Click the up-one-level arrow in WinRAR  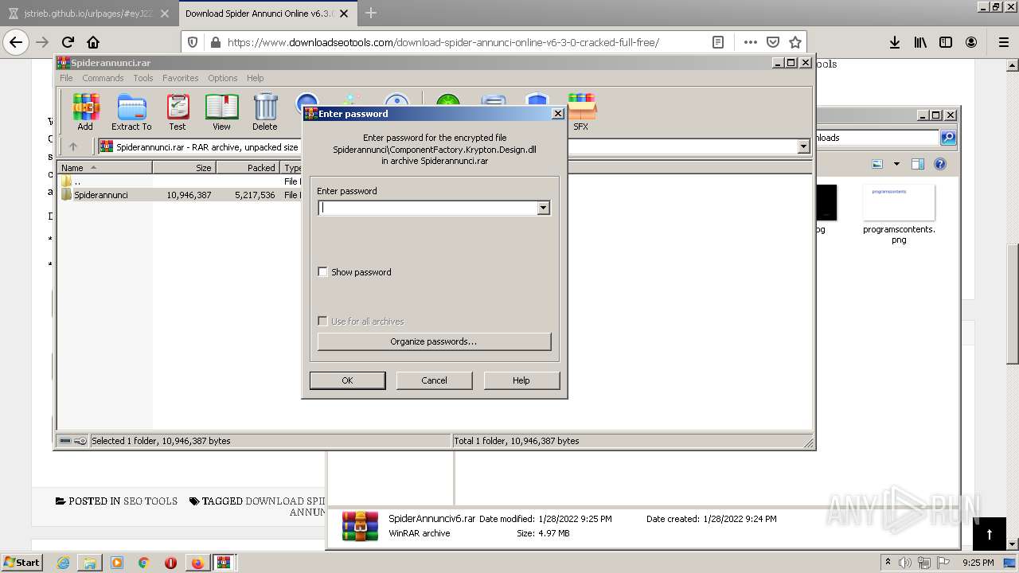[73, 146]
